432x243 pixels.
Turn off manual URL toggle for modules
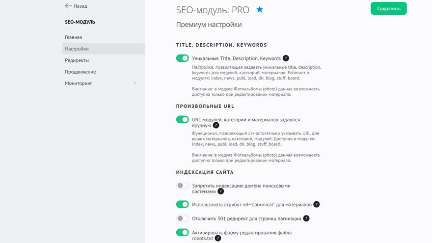coord(183,120)
